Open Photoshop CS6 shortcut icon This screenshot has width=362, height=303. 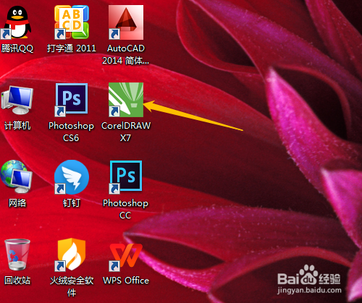pos(72,100)
